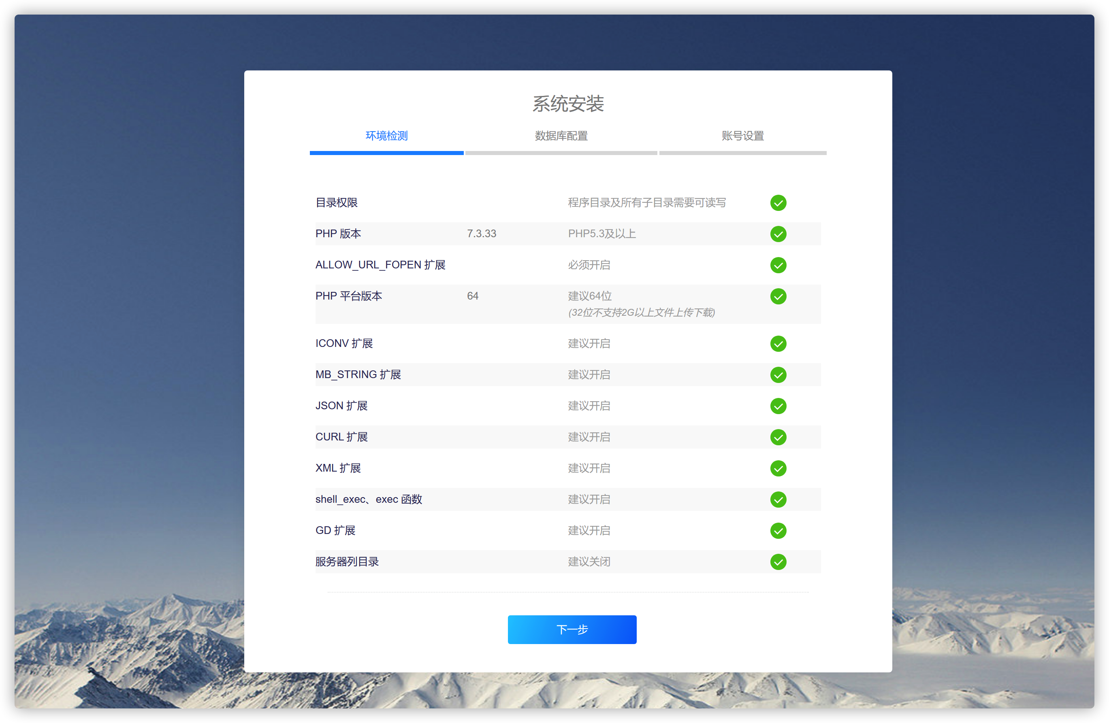Click green check icon for 目录权限
This screenshot has width=1109, height=723.
[x=778, y=203]
